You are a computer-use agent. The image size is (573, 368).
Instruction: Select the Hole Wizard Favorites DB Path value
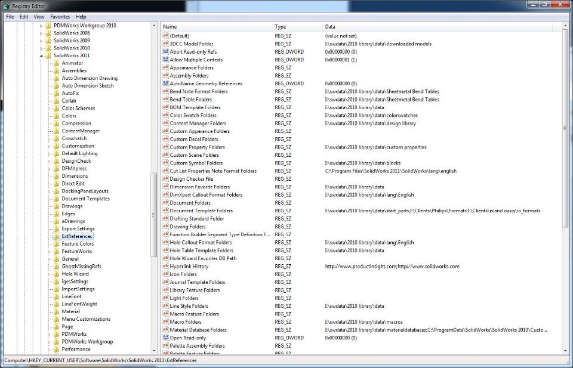click(203, 258)
